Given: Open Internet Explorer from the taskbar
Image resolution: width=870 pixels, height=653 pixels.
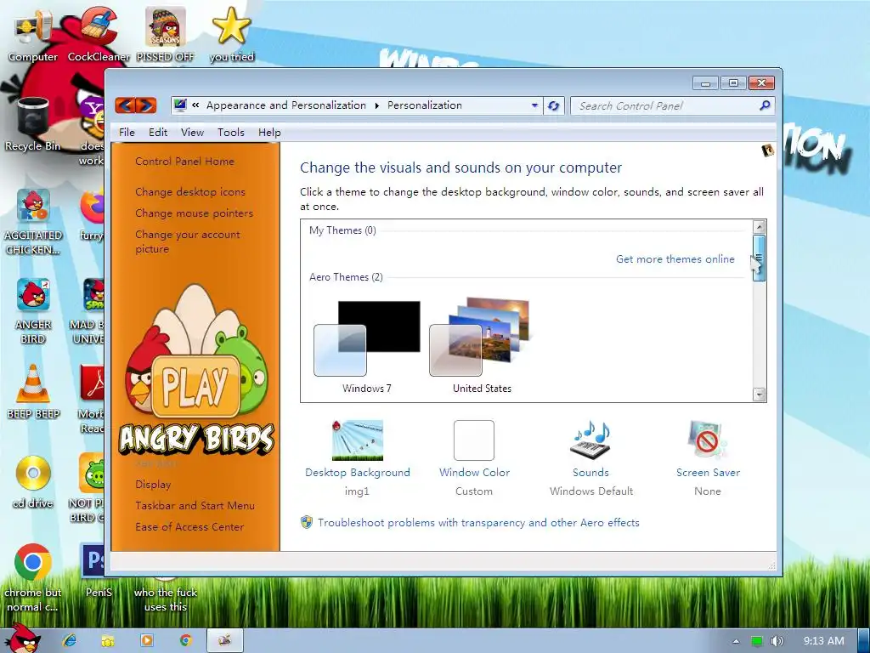Looking at the screenshot, I should pos(70,640).
